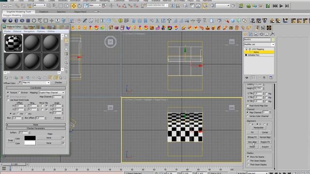Select the Select and Rotate tool

pos(79,6)
